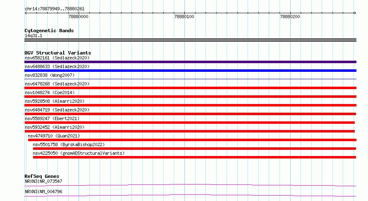The width and height of the screenshot is (368, 201).
Task: Click nsv6484719 (Sedlazeck2020) label
Action: 57,110
